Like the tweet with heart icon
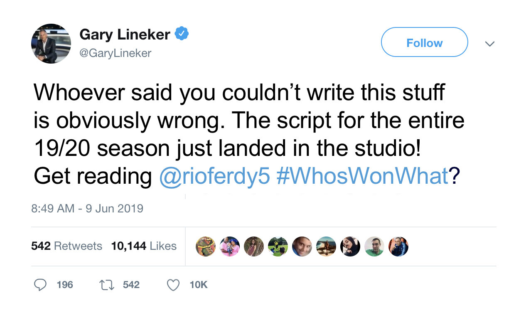Image resolution: width=526 pixels, height=313 pixels. coord(173,285)
